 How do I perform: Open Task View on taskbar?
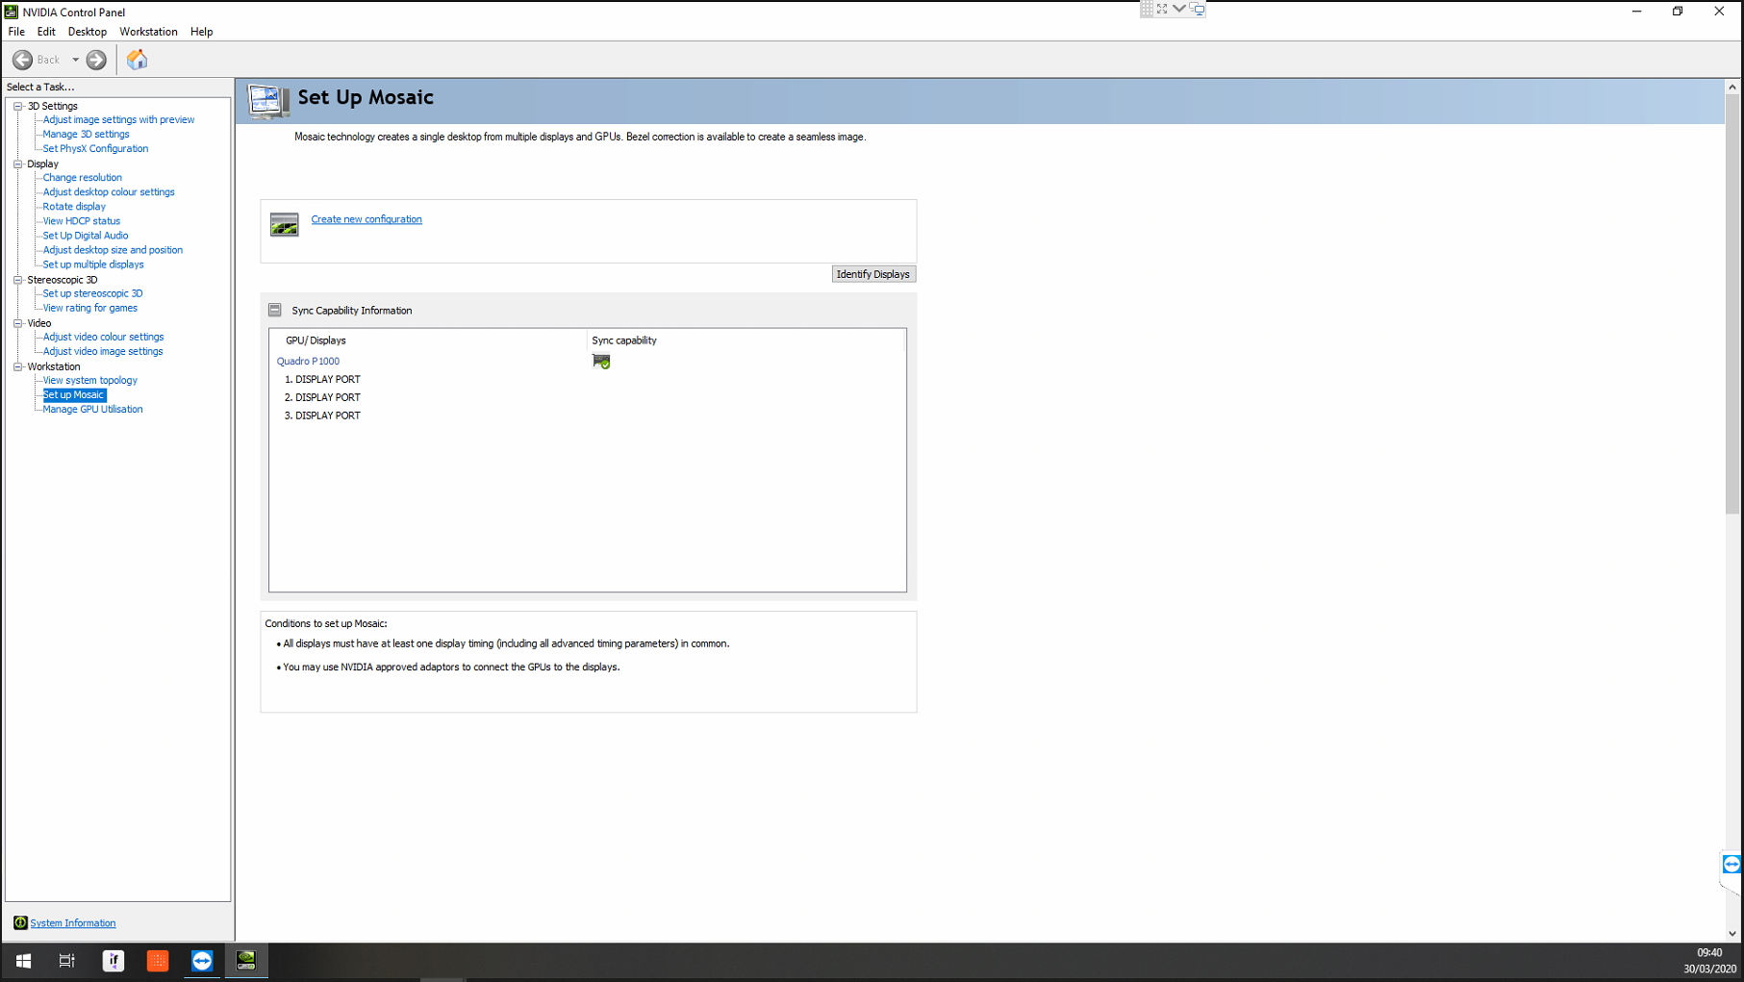(x=67, y=961)
